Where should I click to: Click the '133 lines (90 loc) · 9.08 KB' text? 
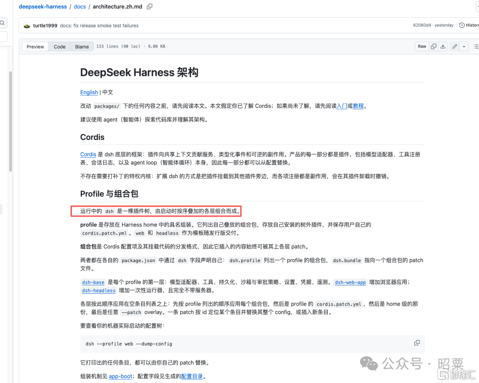131,47
